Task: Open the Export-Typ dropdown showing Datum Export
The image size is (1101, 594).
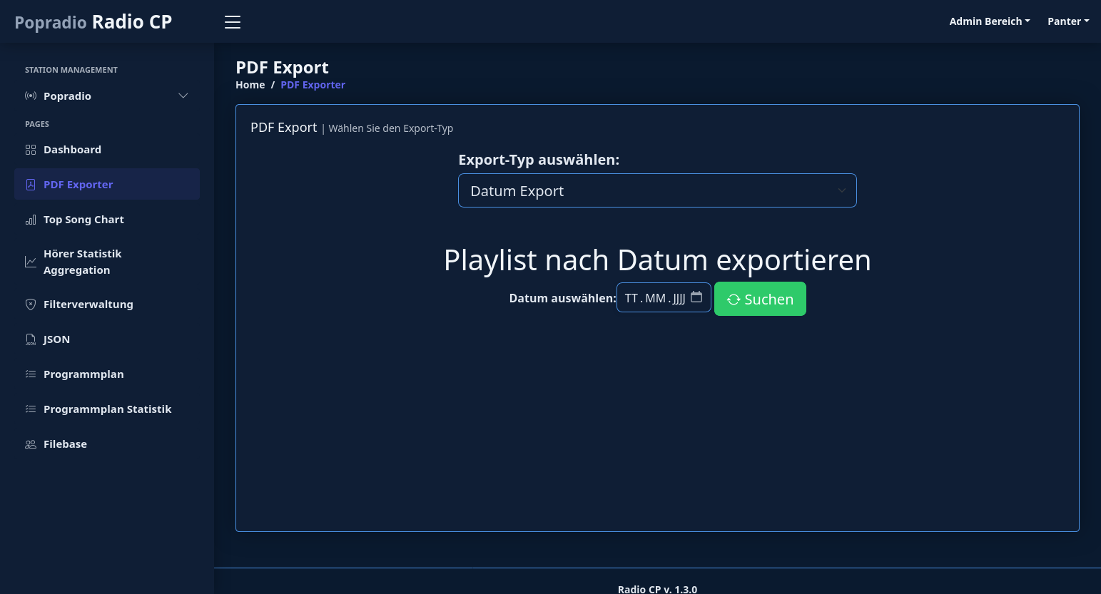Action: [x=657, y=190]
